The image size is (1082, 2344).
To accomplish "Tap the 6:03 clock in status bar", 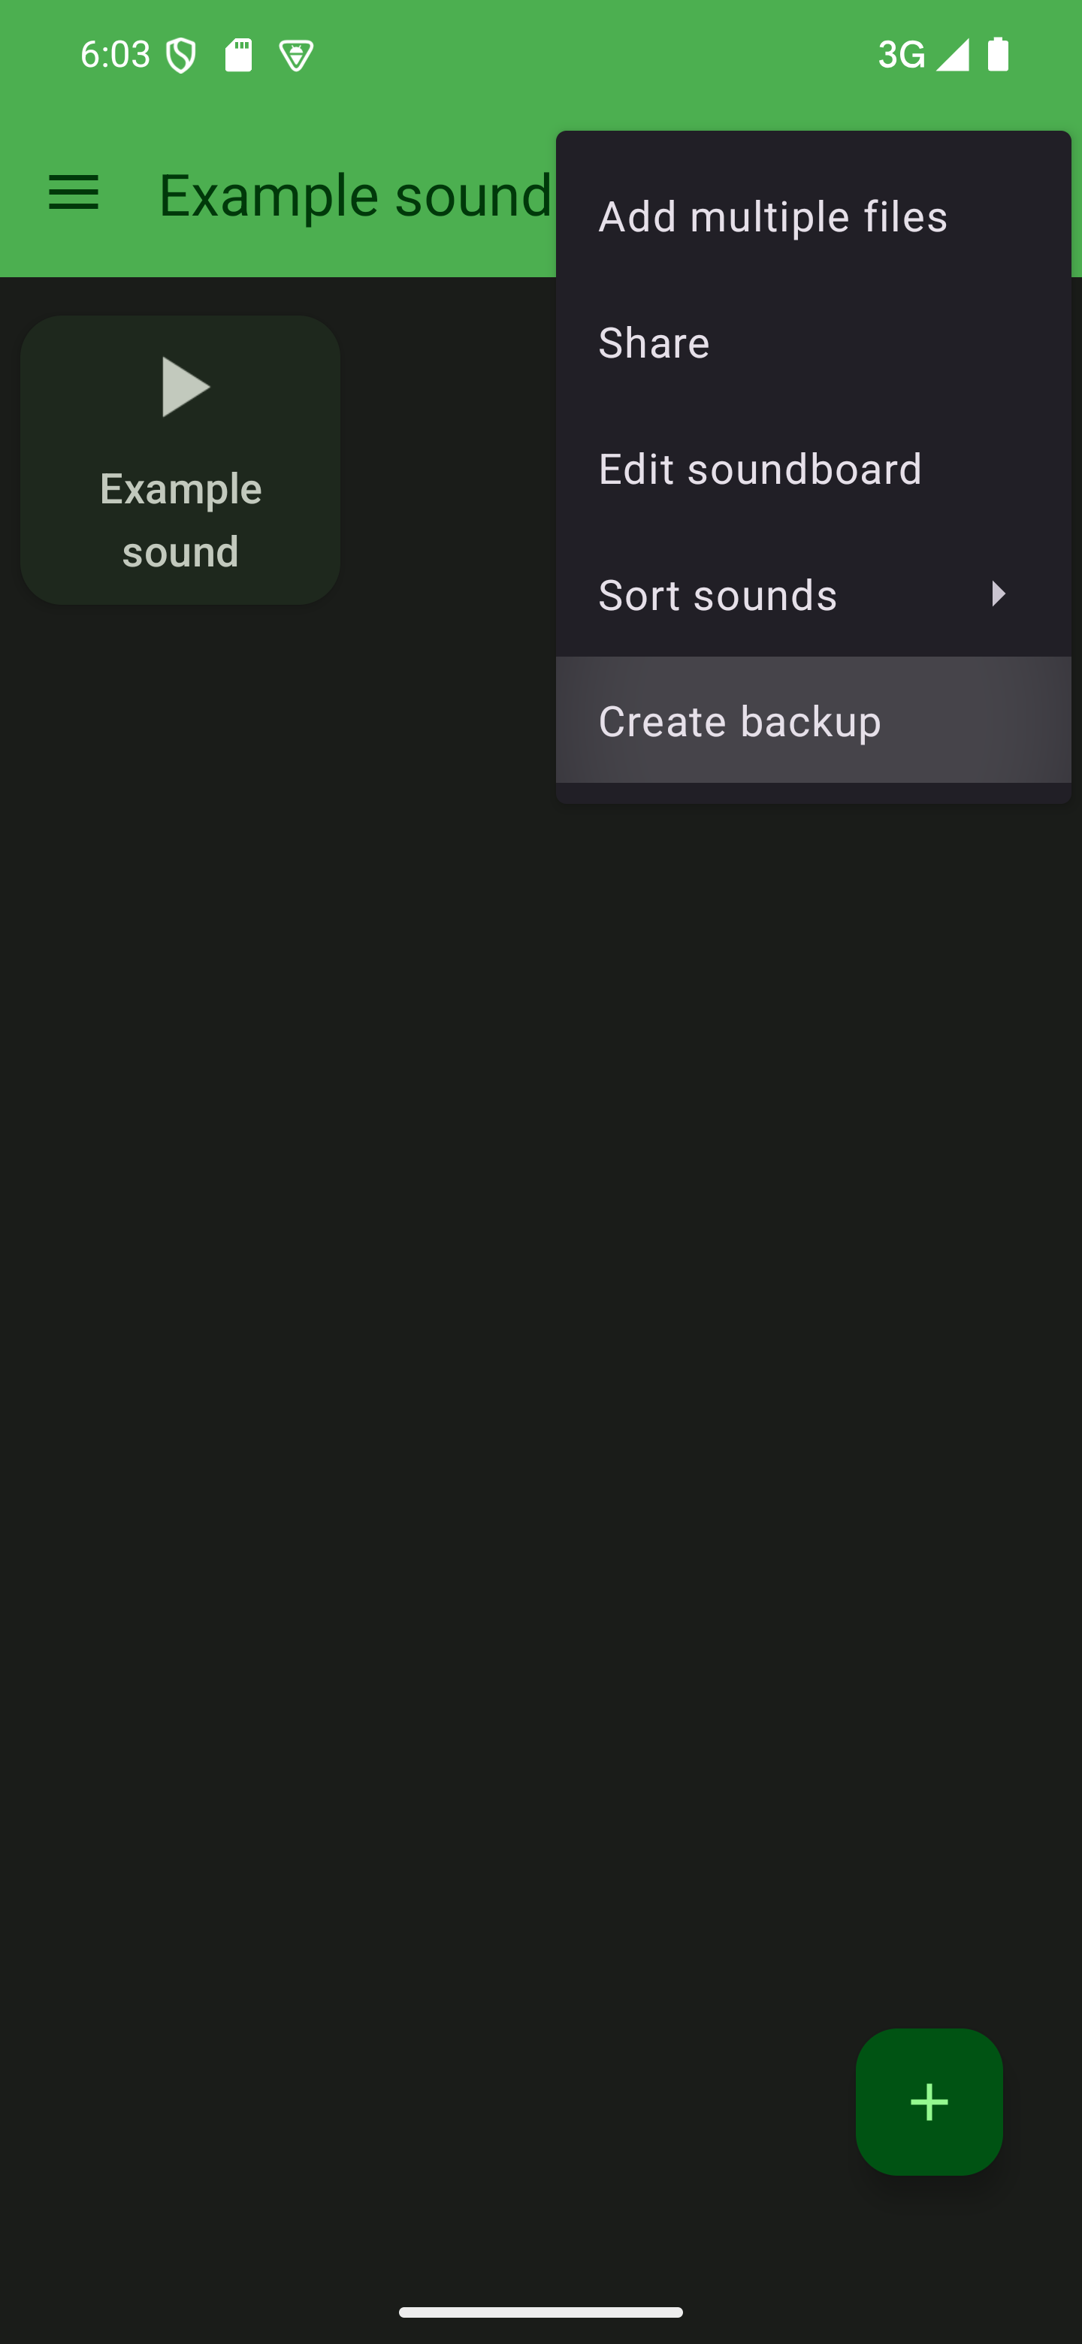I will (115, 55).
